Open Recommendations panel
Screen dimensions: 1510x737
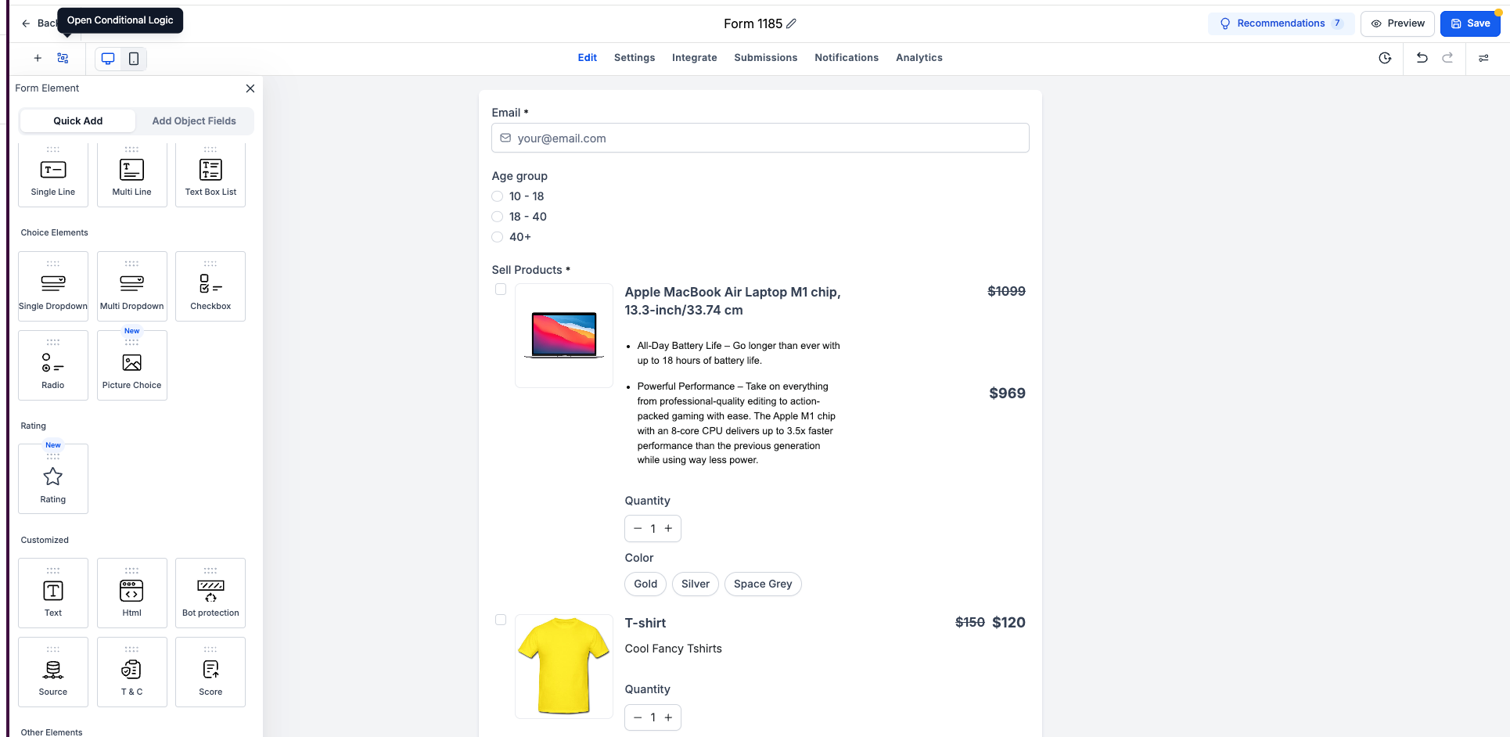click(1282, 23)
